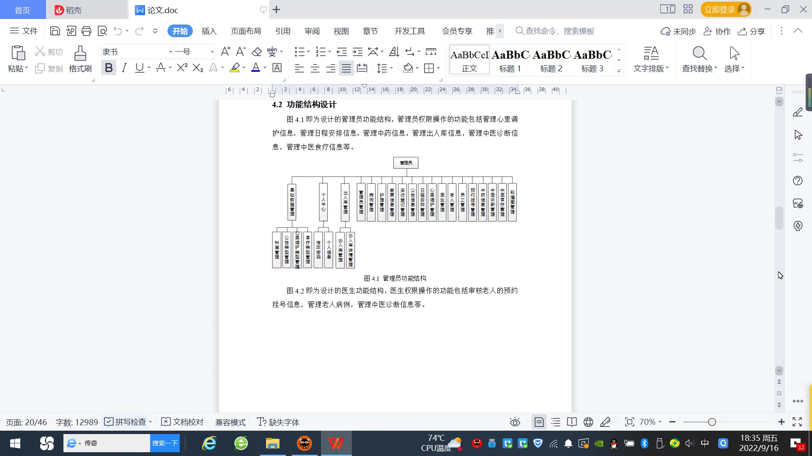Switch to the 页面布局 tab
Screen dimensions: 812x456
point(246,31)
